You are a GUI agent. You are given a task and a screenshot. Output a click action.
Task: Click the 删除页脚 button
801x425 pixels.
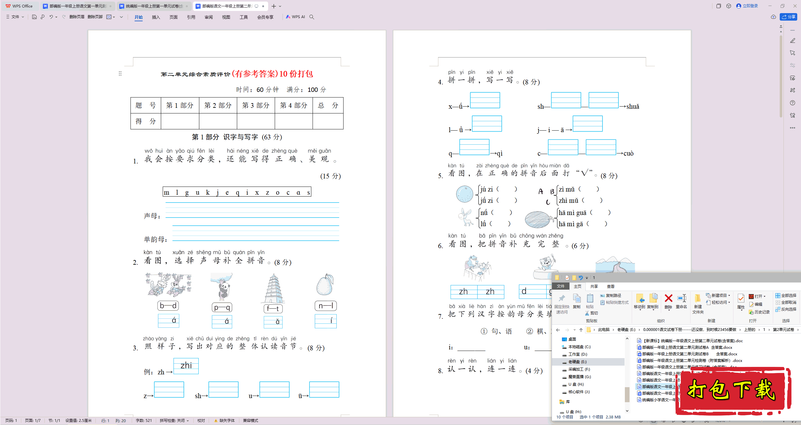point(95,17)
